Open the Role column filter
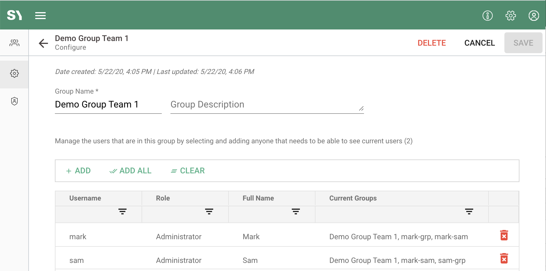This screenshot has height=271, width=546. pos(209,211)
